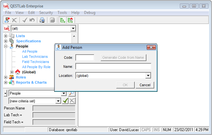Viewport: 212px width, 135px height.
Task: Click the Field Tech criteria field
Action: pos(54,122)
